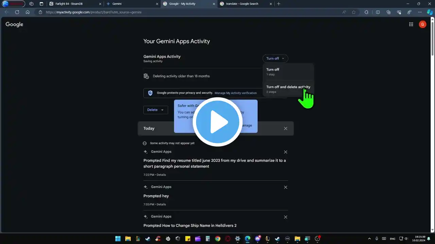Viewport: 435px width, 244px height.
Task: Open Edge settings and more menu
Action: pyautogui.click(x=420, y=12)
